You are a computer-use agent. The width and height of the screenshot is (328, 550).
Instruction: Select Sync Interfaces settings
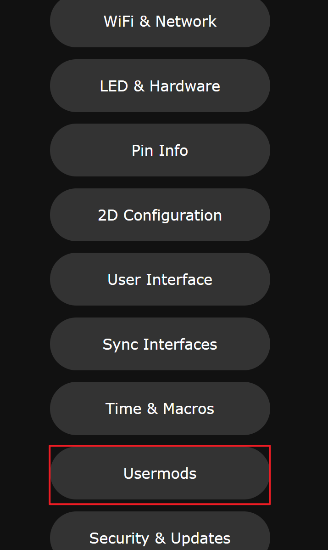point(160,344)
